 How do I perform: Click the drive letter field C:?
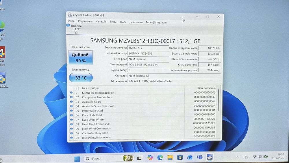(148, 70)
